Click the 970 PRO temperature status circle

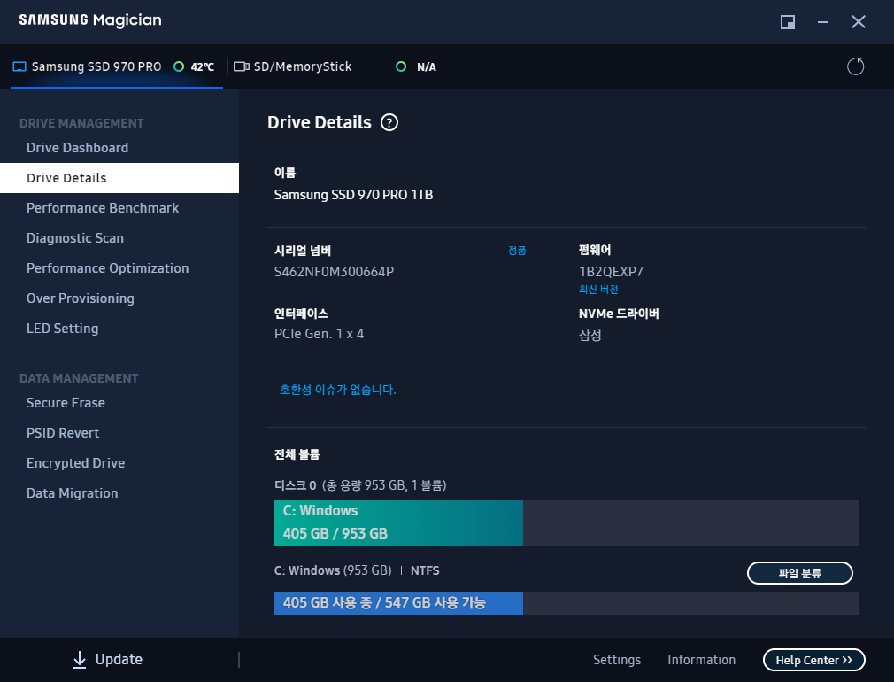coord(179,66)
